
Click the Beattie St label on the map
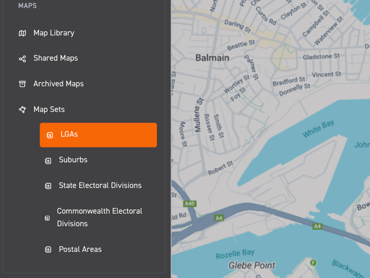pos(241,45)
